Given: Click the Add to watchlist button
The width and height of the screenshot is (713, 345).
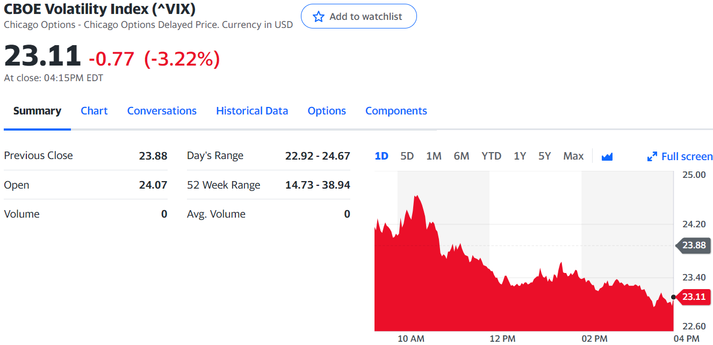Looking at the screenshot, I should [x=359, y=17].
